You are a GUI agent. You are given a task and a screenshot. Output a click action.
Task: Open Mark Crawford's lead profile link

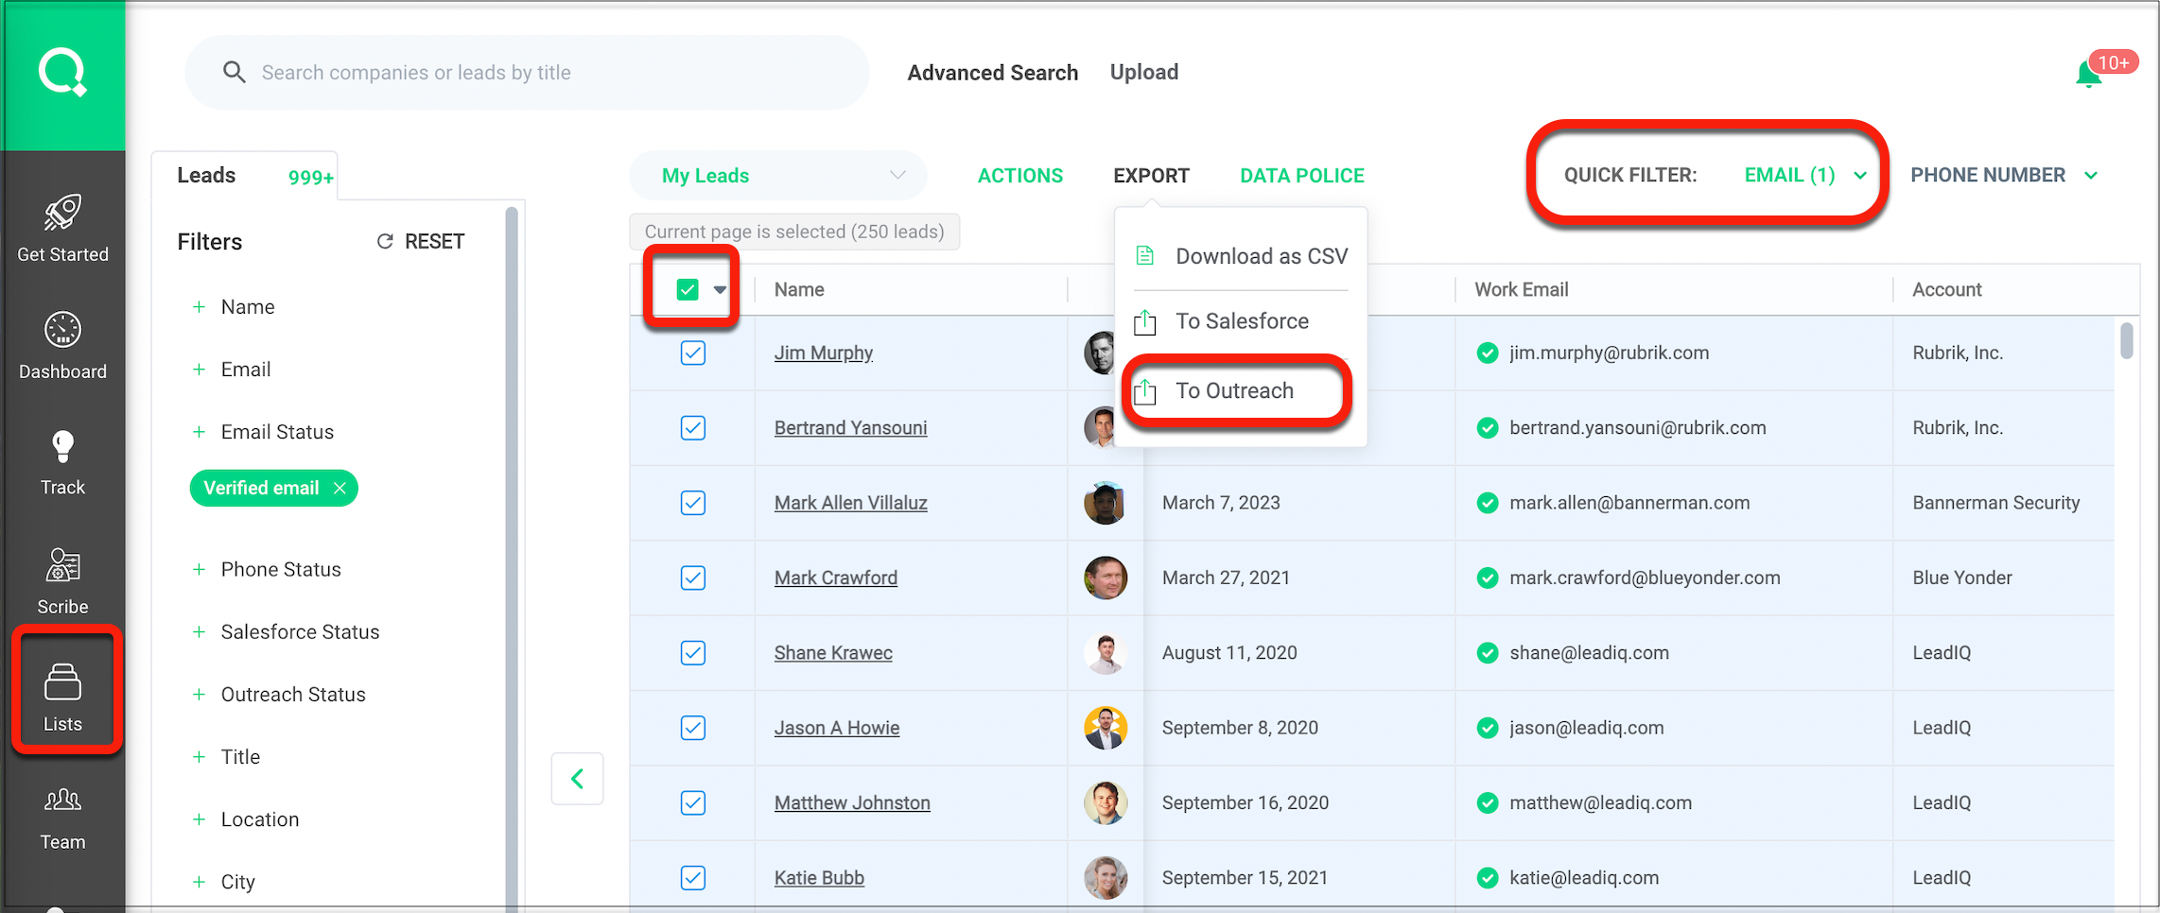(x=835, y=577)
